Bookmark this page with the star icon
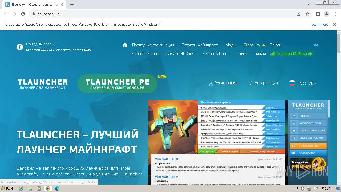 click(x=307, y=14)
